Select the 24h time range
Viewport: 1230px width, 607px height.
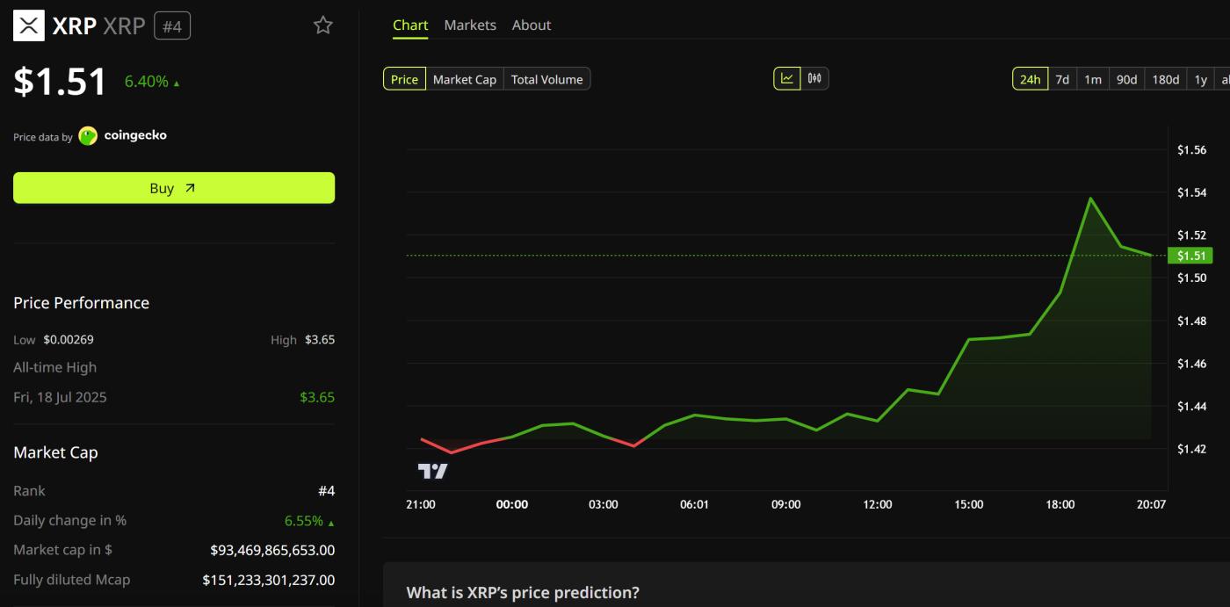(x=1031, y=79)
